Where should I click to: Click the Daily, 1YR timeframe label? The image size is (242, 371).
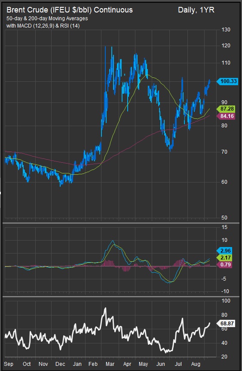[196, 10]
